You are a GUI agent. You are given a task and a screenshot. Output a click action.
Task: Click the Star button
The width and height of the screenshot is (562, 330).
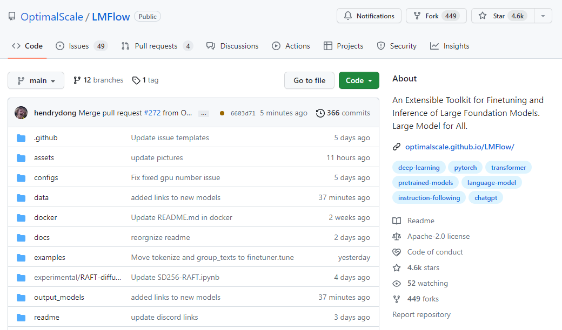click(x=503, y=16)
